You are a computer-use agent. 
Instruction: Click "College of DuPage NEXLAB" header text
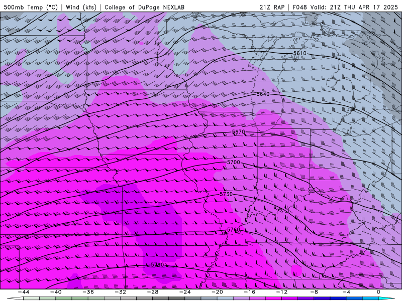[144, 7]
